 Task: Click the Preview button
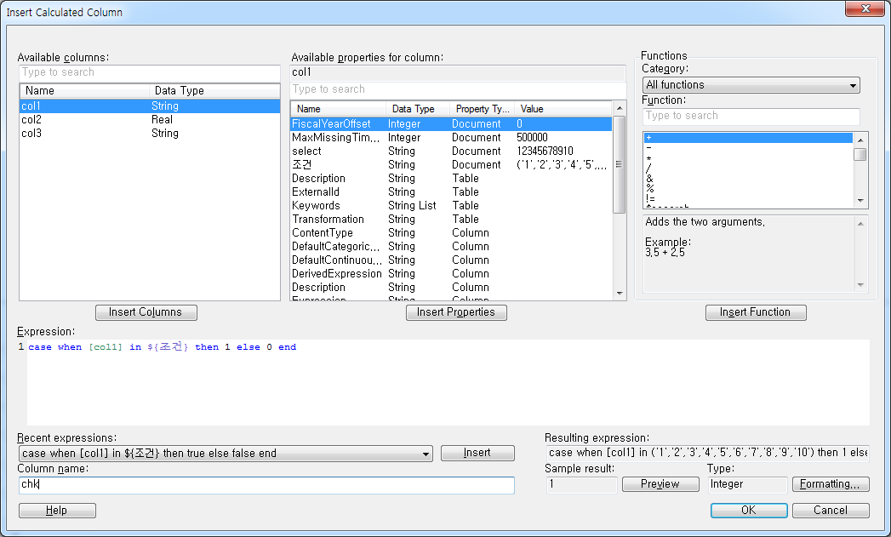(x=660, y=484)
